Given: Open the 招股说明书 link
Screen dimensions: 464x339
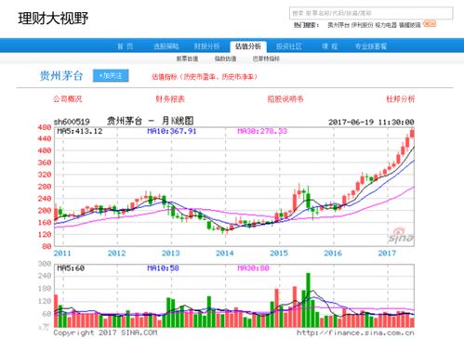Looking at the screenshot, I should tap(285, 99).
